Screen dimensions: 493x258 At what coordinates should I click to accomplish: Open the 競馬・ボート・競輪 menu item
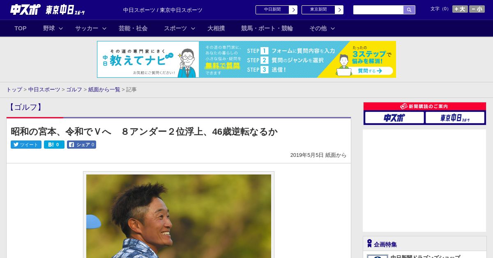click(x=267, y=28)
